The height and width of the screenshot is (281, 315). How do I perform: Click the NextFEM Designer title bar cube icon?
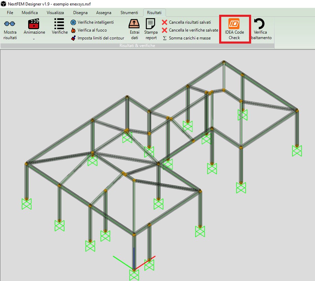coord(3,4)
